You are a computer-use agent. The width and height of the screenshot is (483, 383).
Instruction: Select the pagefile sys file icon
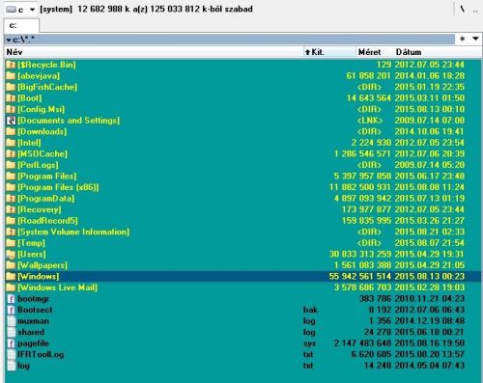click(12, 343)
